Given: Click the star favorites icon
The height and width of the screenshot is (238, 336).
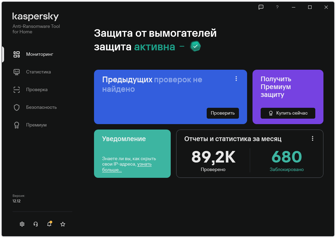Looking at the screenshot, I should 63,224.
